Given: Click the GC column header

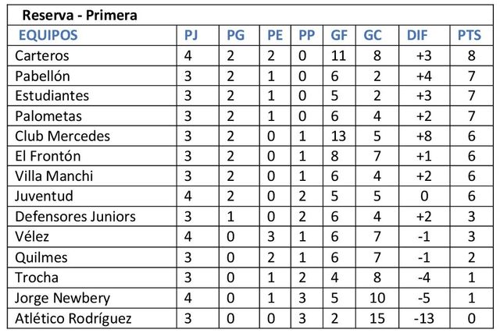Looking at the screenshot, I should (x=373, y=35).
